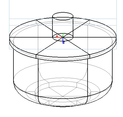Click the left leftmost end of the horizontal centerline
Screen dimensions: 123x117
pos(10,37)
